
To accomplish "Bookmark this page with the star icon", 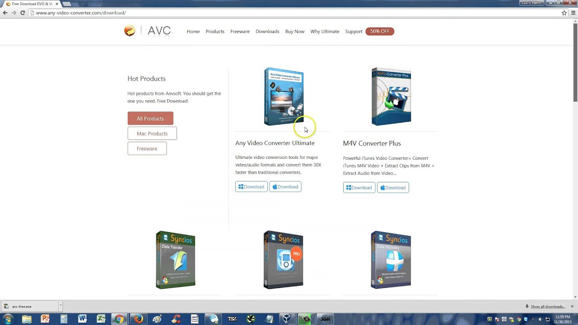I will point(564,13).
